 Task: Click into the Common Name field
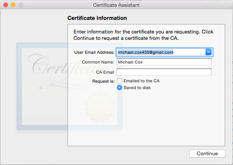[x=164, y=62]
